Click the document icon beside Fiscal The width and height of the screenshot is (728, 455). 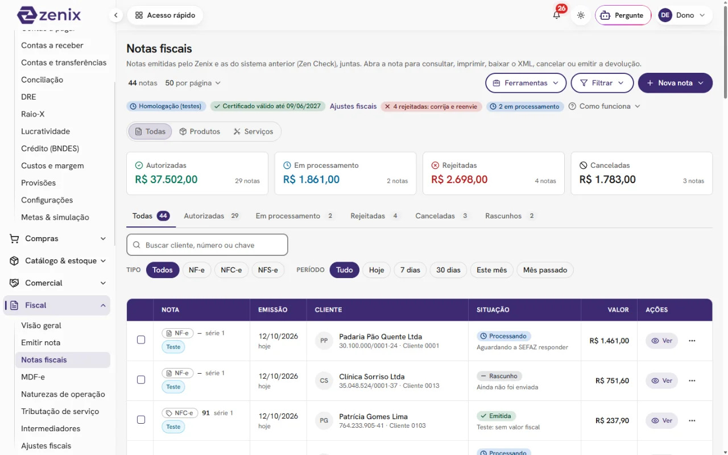pyautogui.click(x=14, y=305)
